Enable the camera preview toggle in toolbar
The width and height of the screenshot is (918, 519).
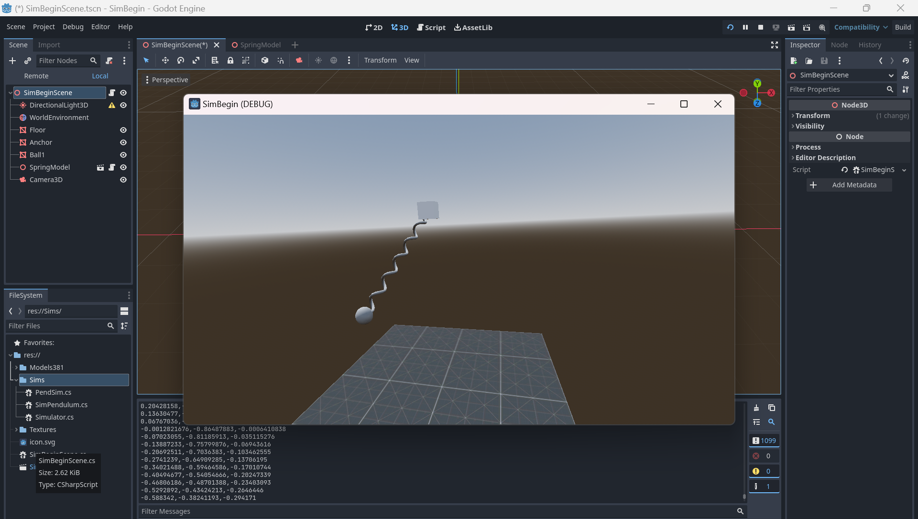299,60
